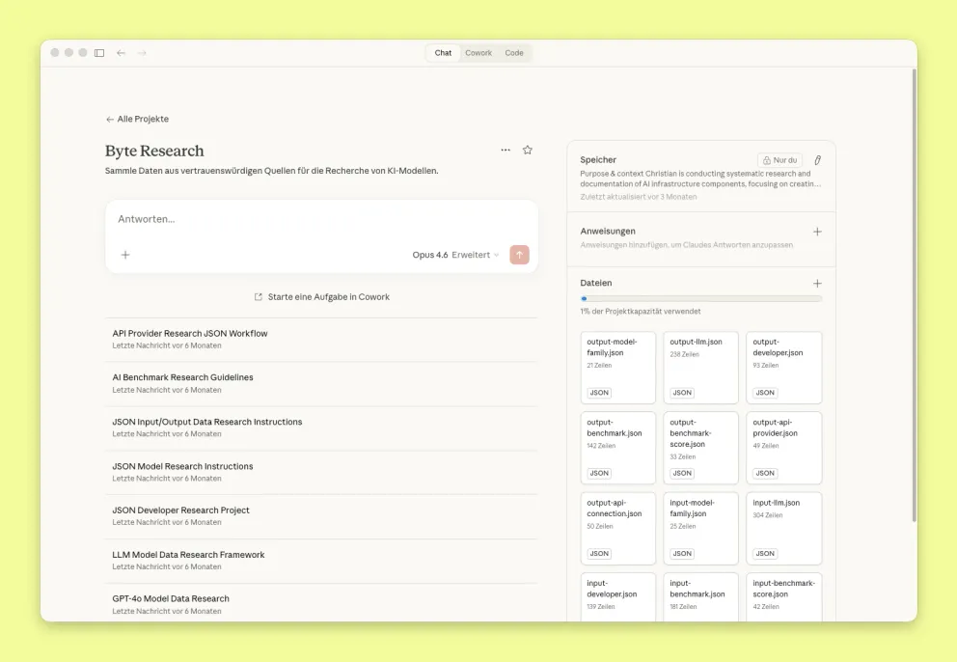Go back via the Alle Projekte link
The width and height of the screenshot is (957, 662).
(x=136, y=119)
